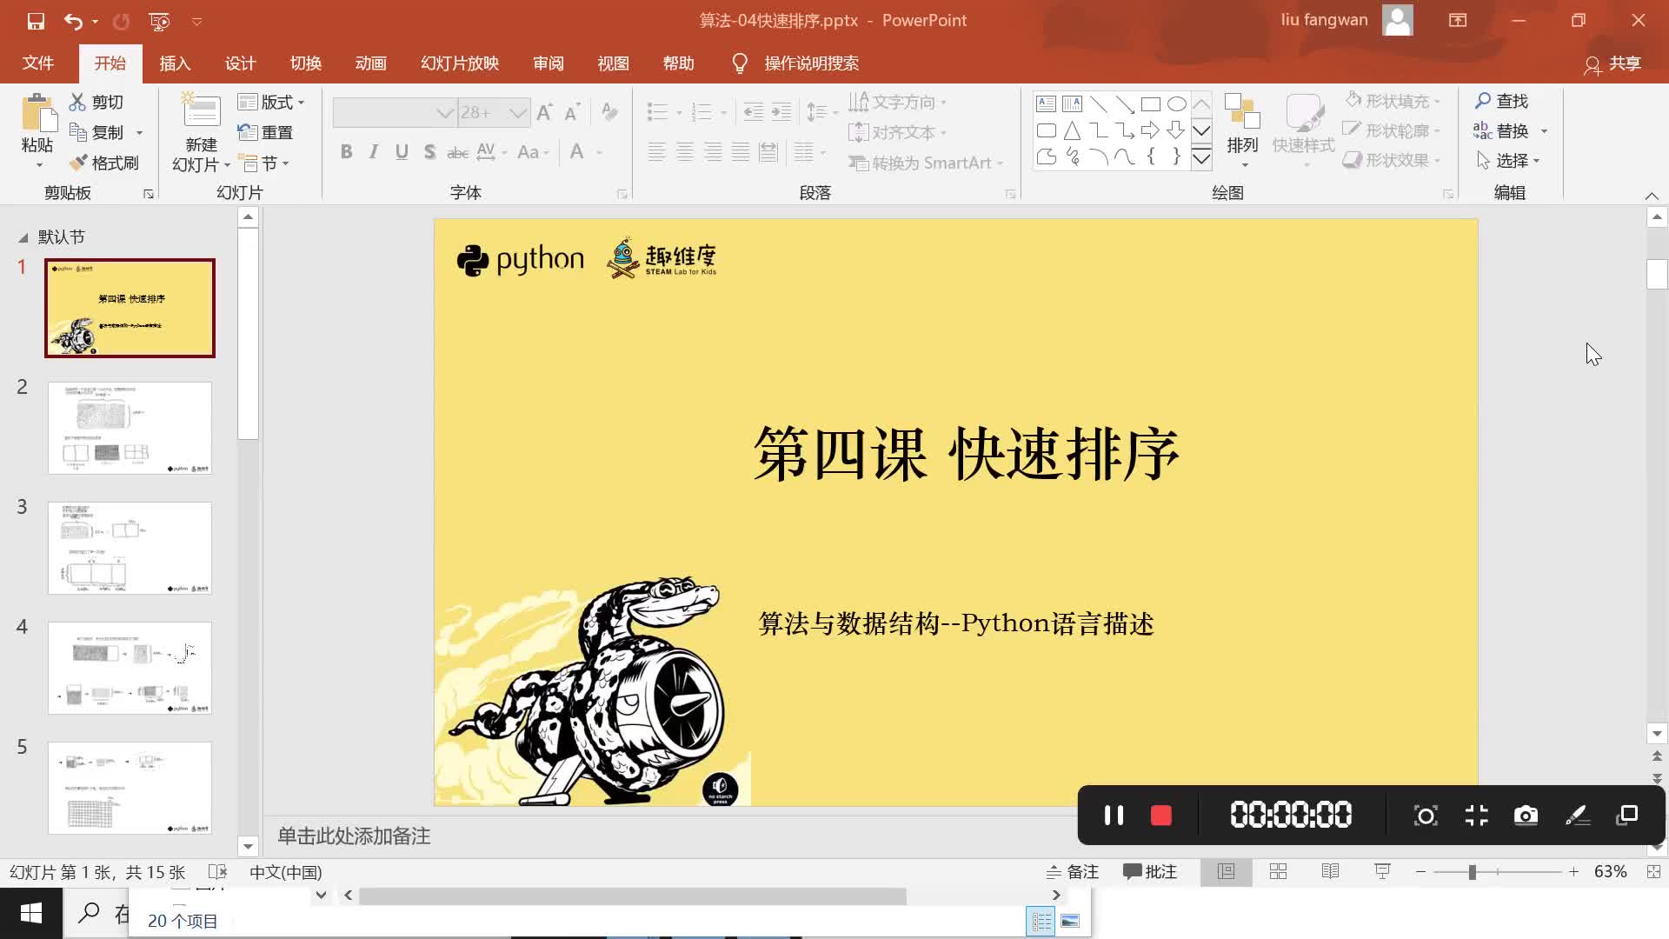
Task: Click the taskbar search magnifier
Action: pos(89,913)
